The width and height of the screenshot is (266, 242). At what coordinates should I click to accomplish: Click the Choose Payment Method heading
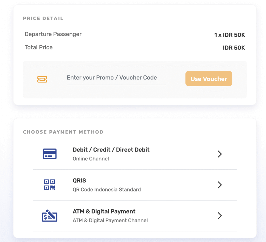(x=63, y=132)
